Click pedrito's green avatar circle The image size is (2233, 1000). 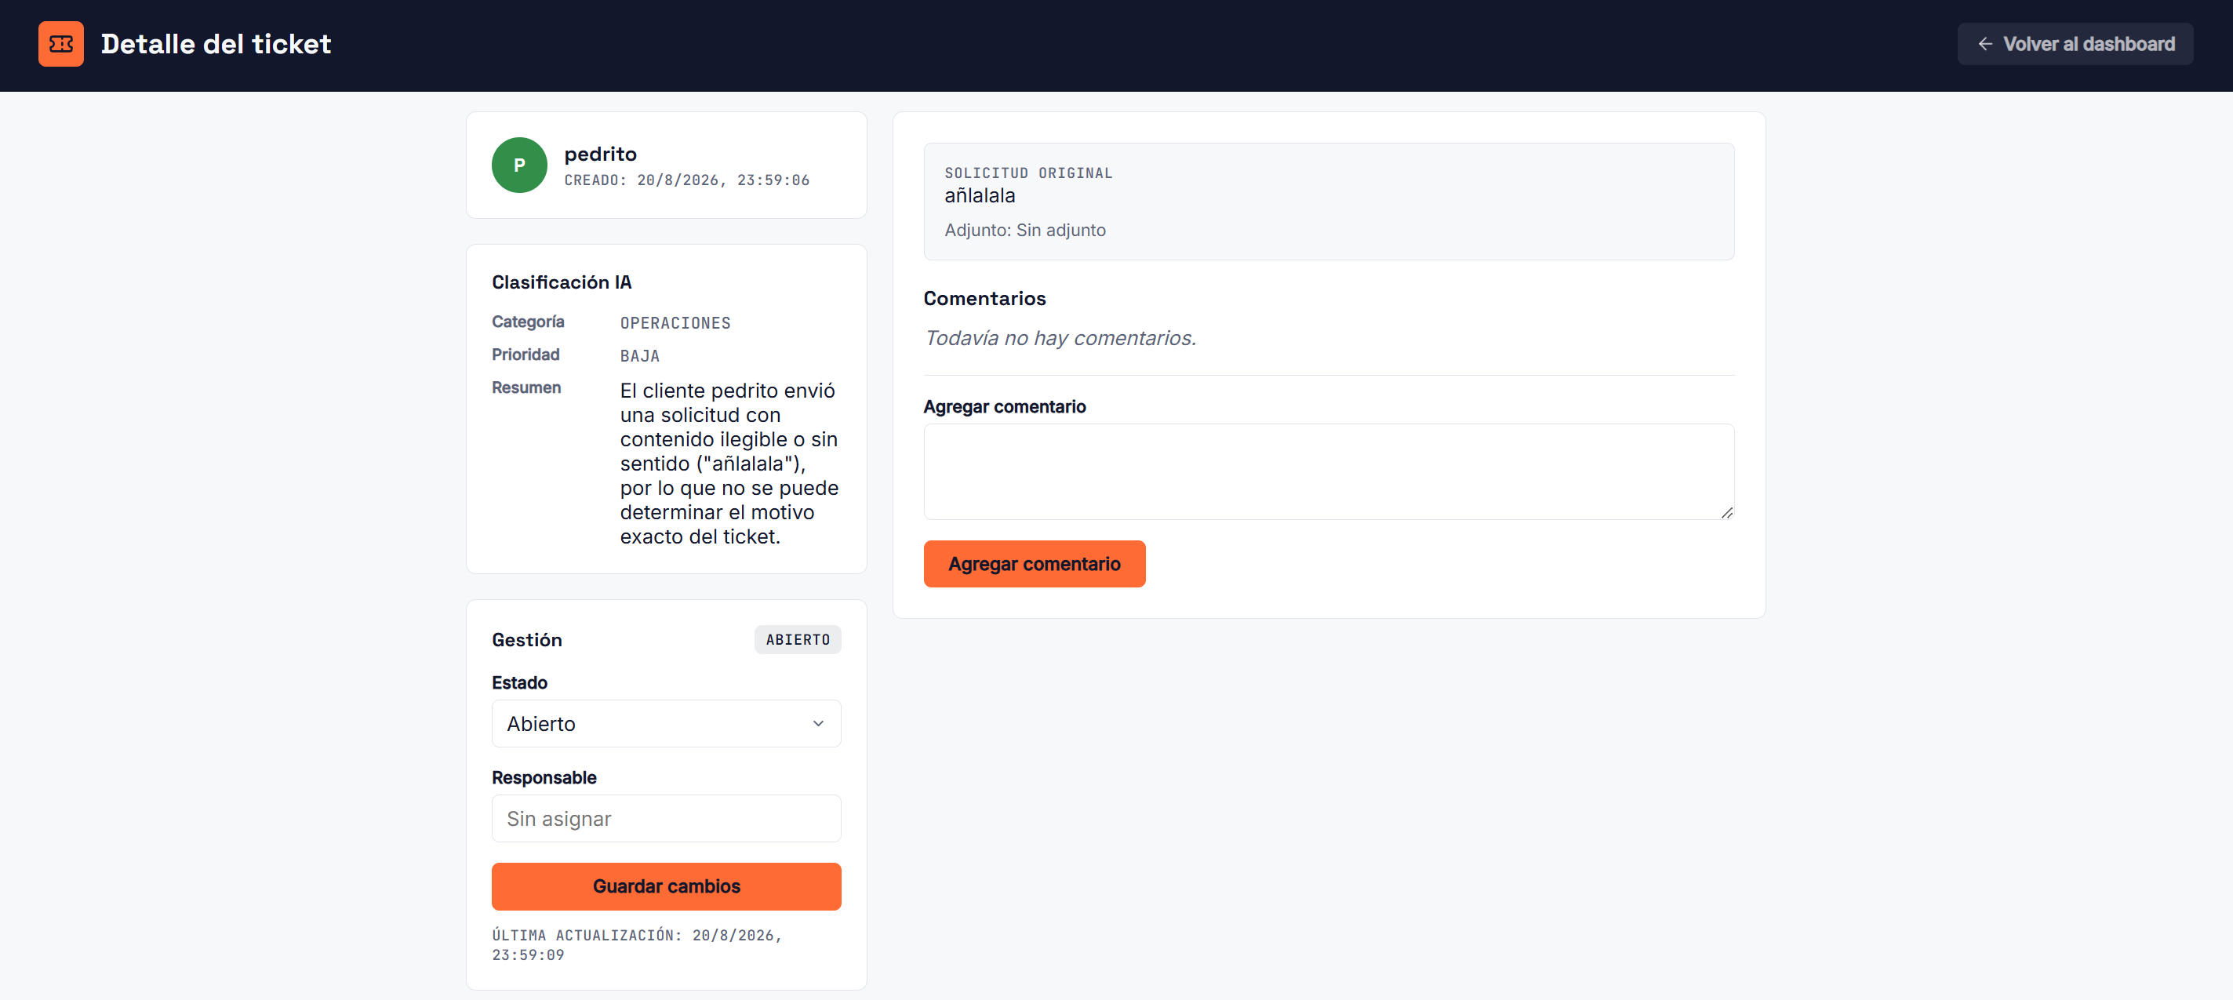click(x=519, y=165)
